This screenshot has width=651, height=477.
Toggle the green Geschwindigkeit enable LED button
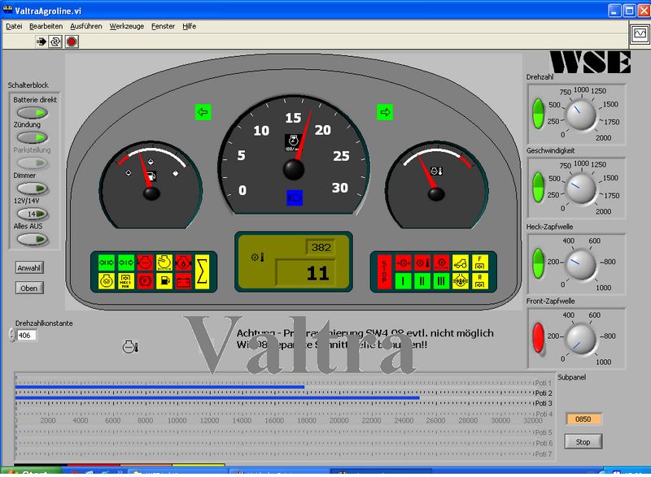pyautogui.click(x=538, y=188)
